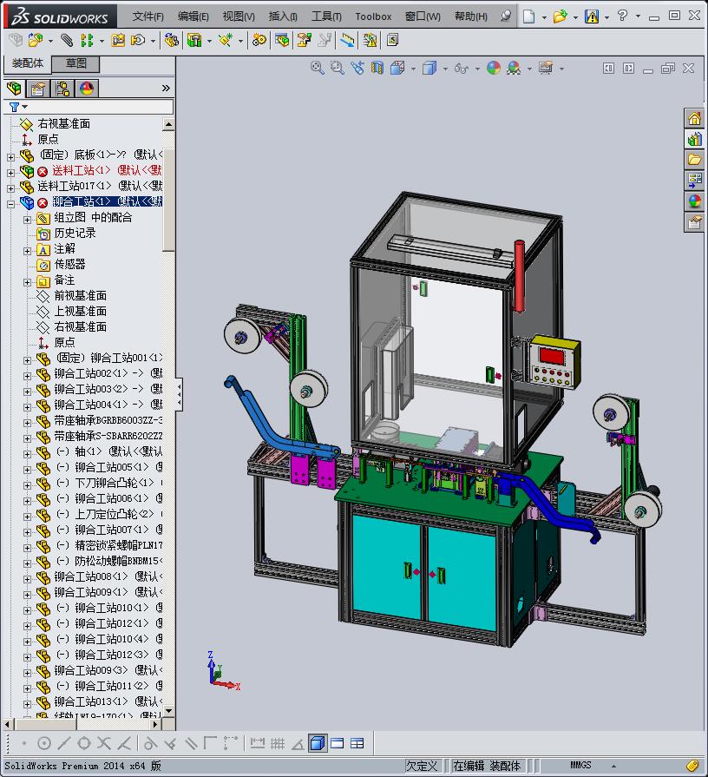
Task: Open the 编辑(E) menu
Action: (193, 16)
